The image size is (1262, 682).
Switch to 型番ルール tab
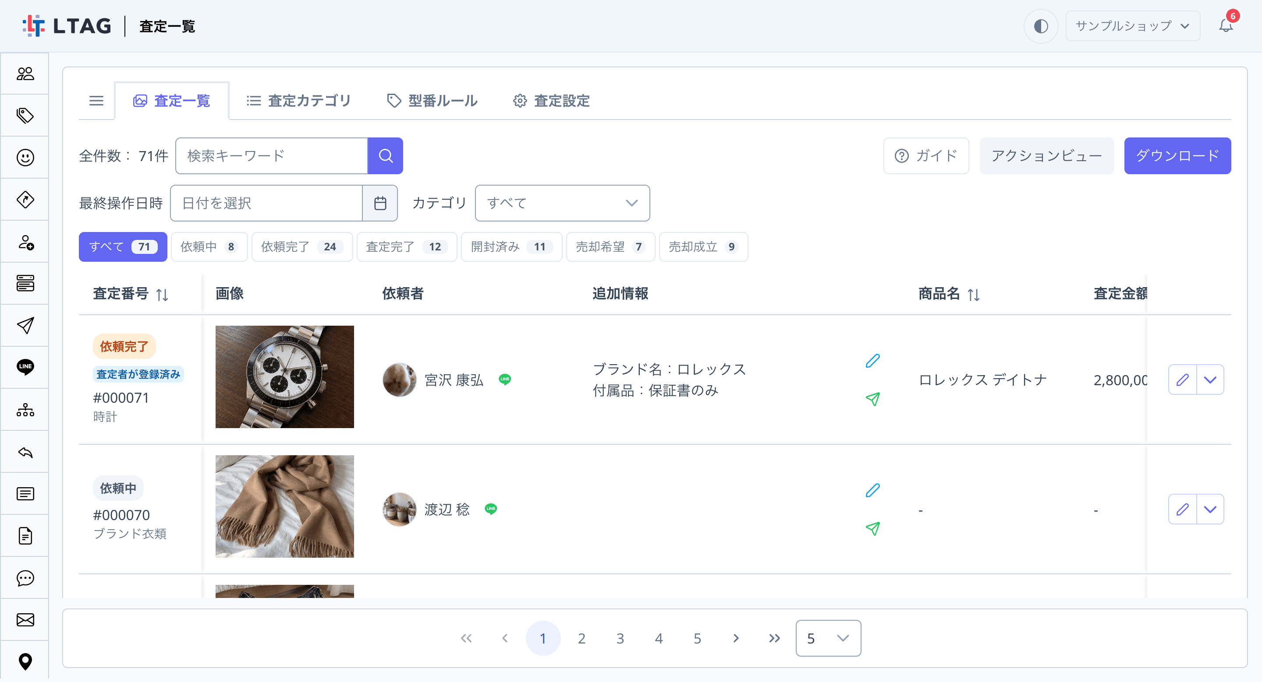pyautogui.click(x=432, y=101)
